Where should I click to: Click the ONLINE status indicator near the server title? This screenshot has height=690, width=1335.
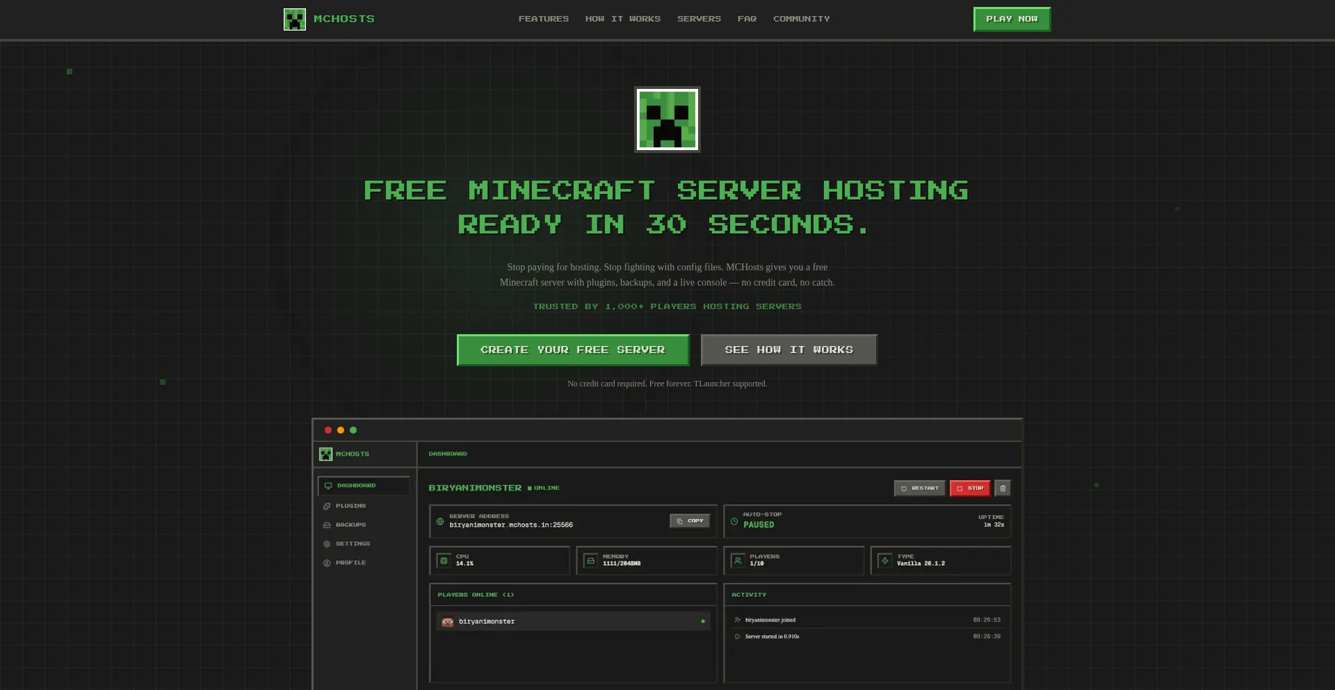(544, 488)
